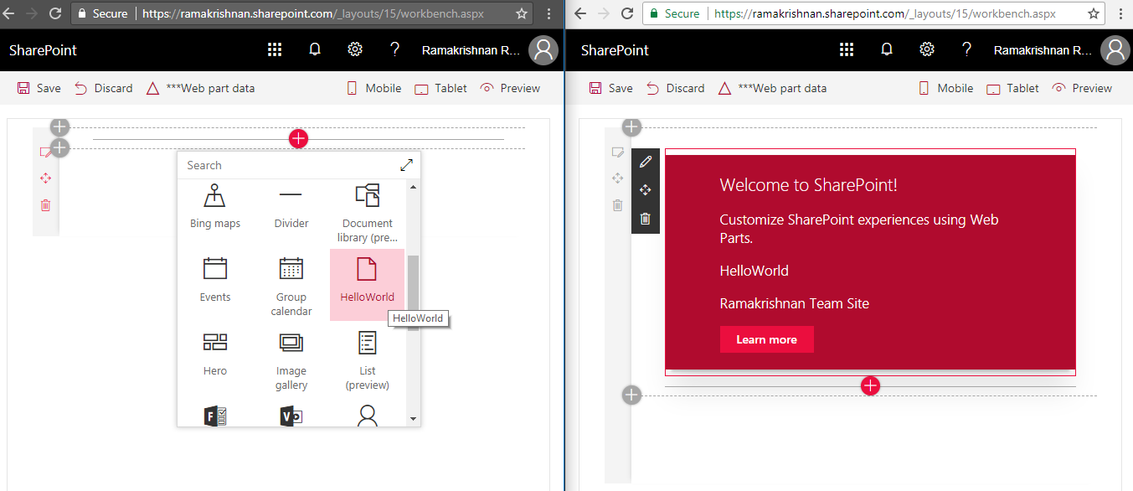Open notifications bell in right SharePoint window
1133x491 pixels.
887,50
